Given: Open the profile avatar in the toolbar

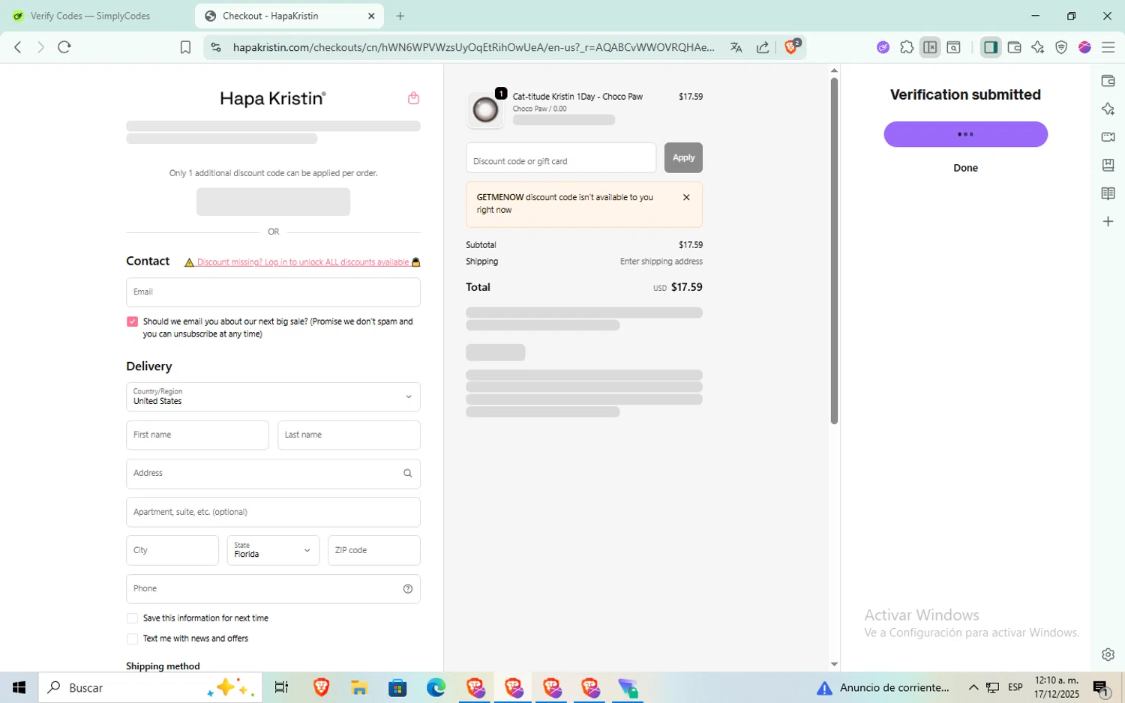Looking at the screenshot, I should coord(1084,47).
